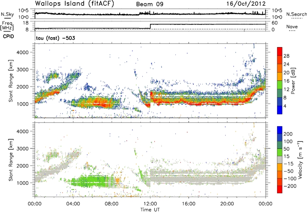This screenshot has width=307, height=212.
Task: Click 'Slant Range [km]' label of power panel
Action: [x=11, y=81]
